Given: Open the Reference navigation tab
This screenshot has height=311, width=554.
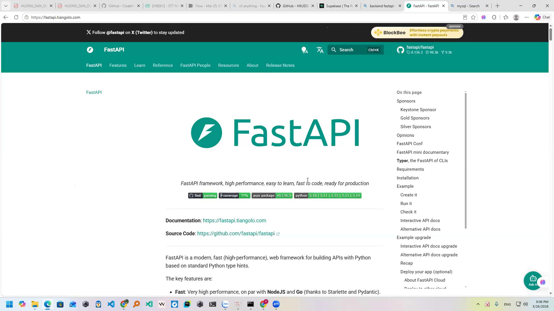Looking at the screenshot, I should [163, 65].
